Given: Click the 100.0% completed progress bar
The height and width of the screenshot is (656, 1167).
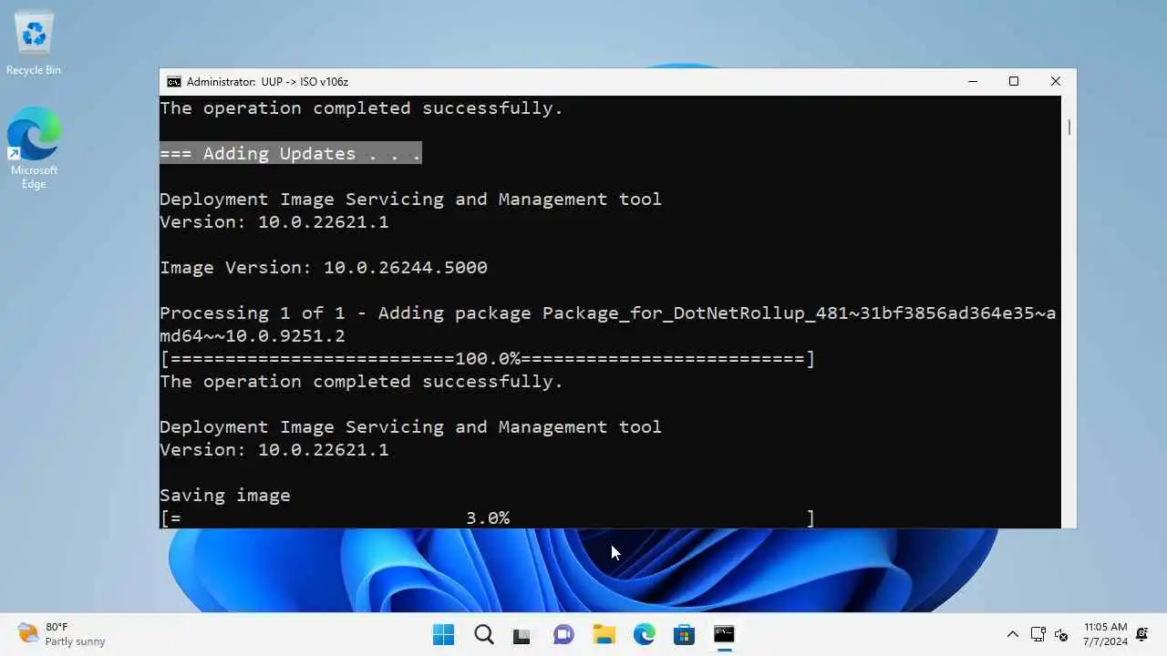Looking at the screenshot, I should (487, 358).
